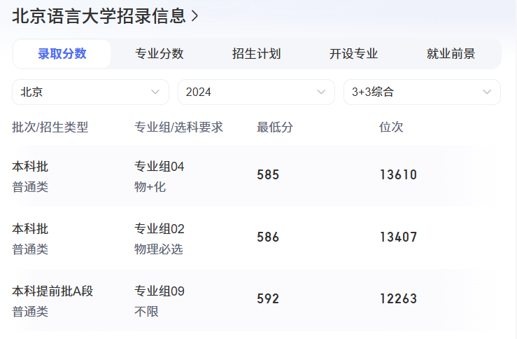Select the 录取分数 tab
Image resolution: width=517 pixels, height=339 pixels.
coord(62,54)
